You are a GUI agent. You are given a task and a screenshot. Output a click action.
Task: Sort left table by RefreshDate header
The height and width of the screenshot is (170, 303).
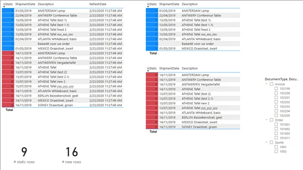98,4
